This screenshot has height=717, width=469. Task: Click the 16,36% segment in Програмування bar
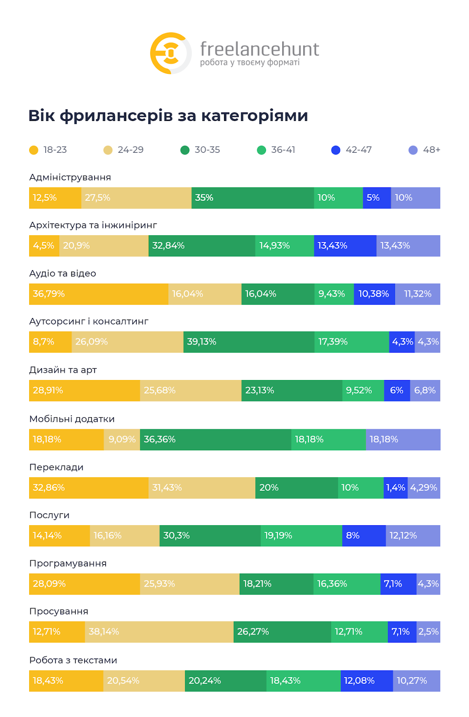click(347, 584)
